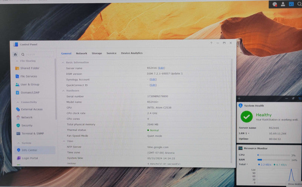Click the time.google.com NTP value

pos(158,147)
